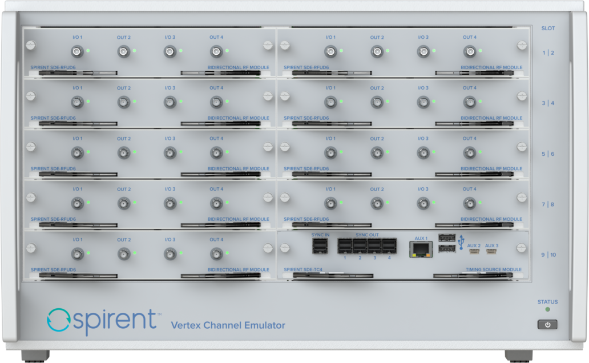Click the green LED beside slot 2 OUT 2
Screen dimensions: 589x363
point(388,50)
